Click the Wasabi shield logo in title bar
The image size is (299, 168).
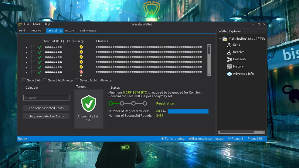click(20, 24)
